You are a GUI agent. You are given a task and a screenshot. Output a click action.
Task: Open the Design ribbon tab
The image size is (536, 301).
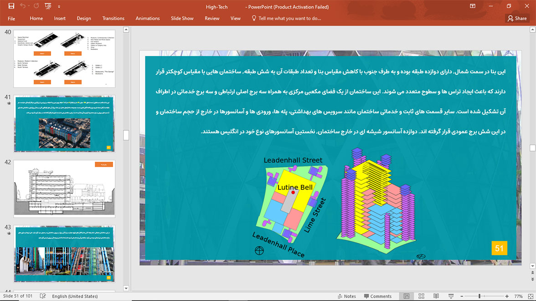(x=84, y=19)
